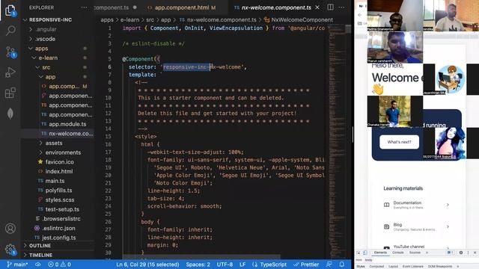Change LF end of line sequence
The image size is (479, 269).
pos(242,265)
